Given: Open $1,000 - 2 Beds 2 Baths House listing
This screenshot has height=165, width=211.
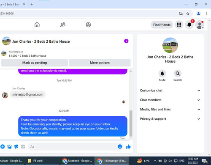Looking at the screenshot, I should (x=27, y=56).
